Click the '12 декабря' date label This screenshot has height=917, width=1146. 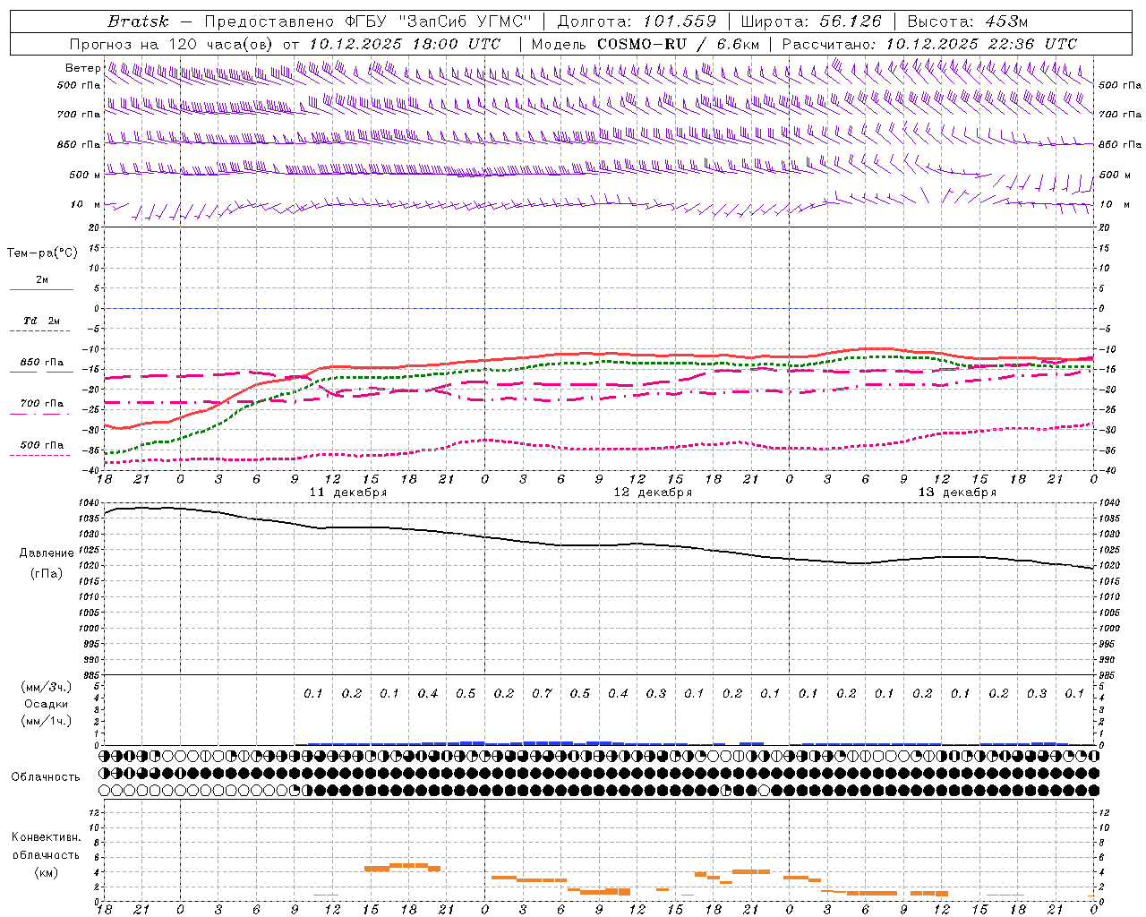pyautogui.click(x=653, y=492)
